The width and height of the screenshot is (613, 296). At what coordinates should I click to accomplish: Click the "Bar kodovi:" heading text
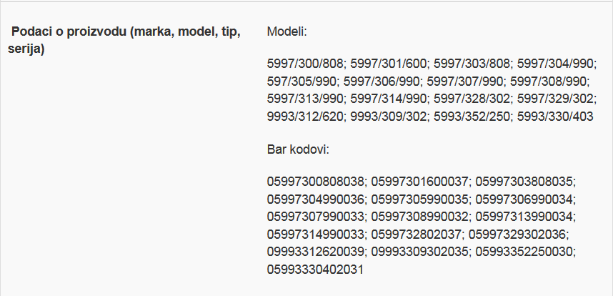(297, 150)
